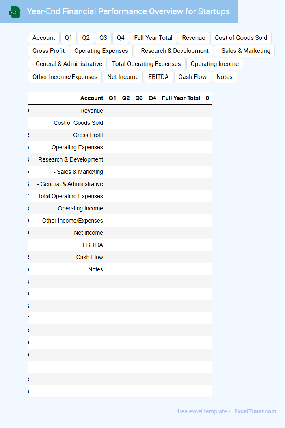The image size is (285, 428).
Task: Click the Cash Flow tag
Action: pos(192,77)
